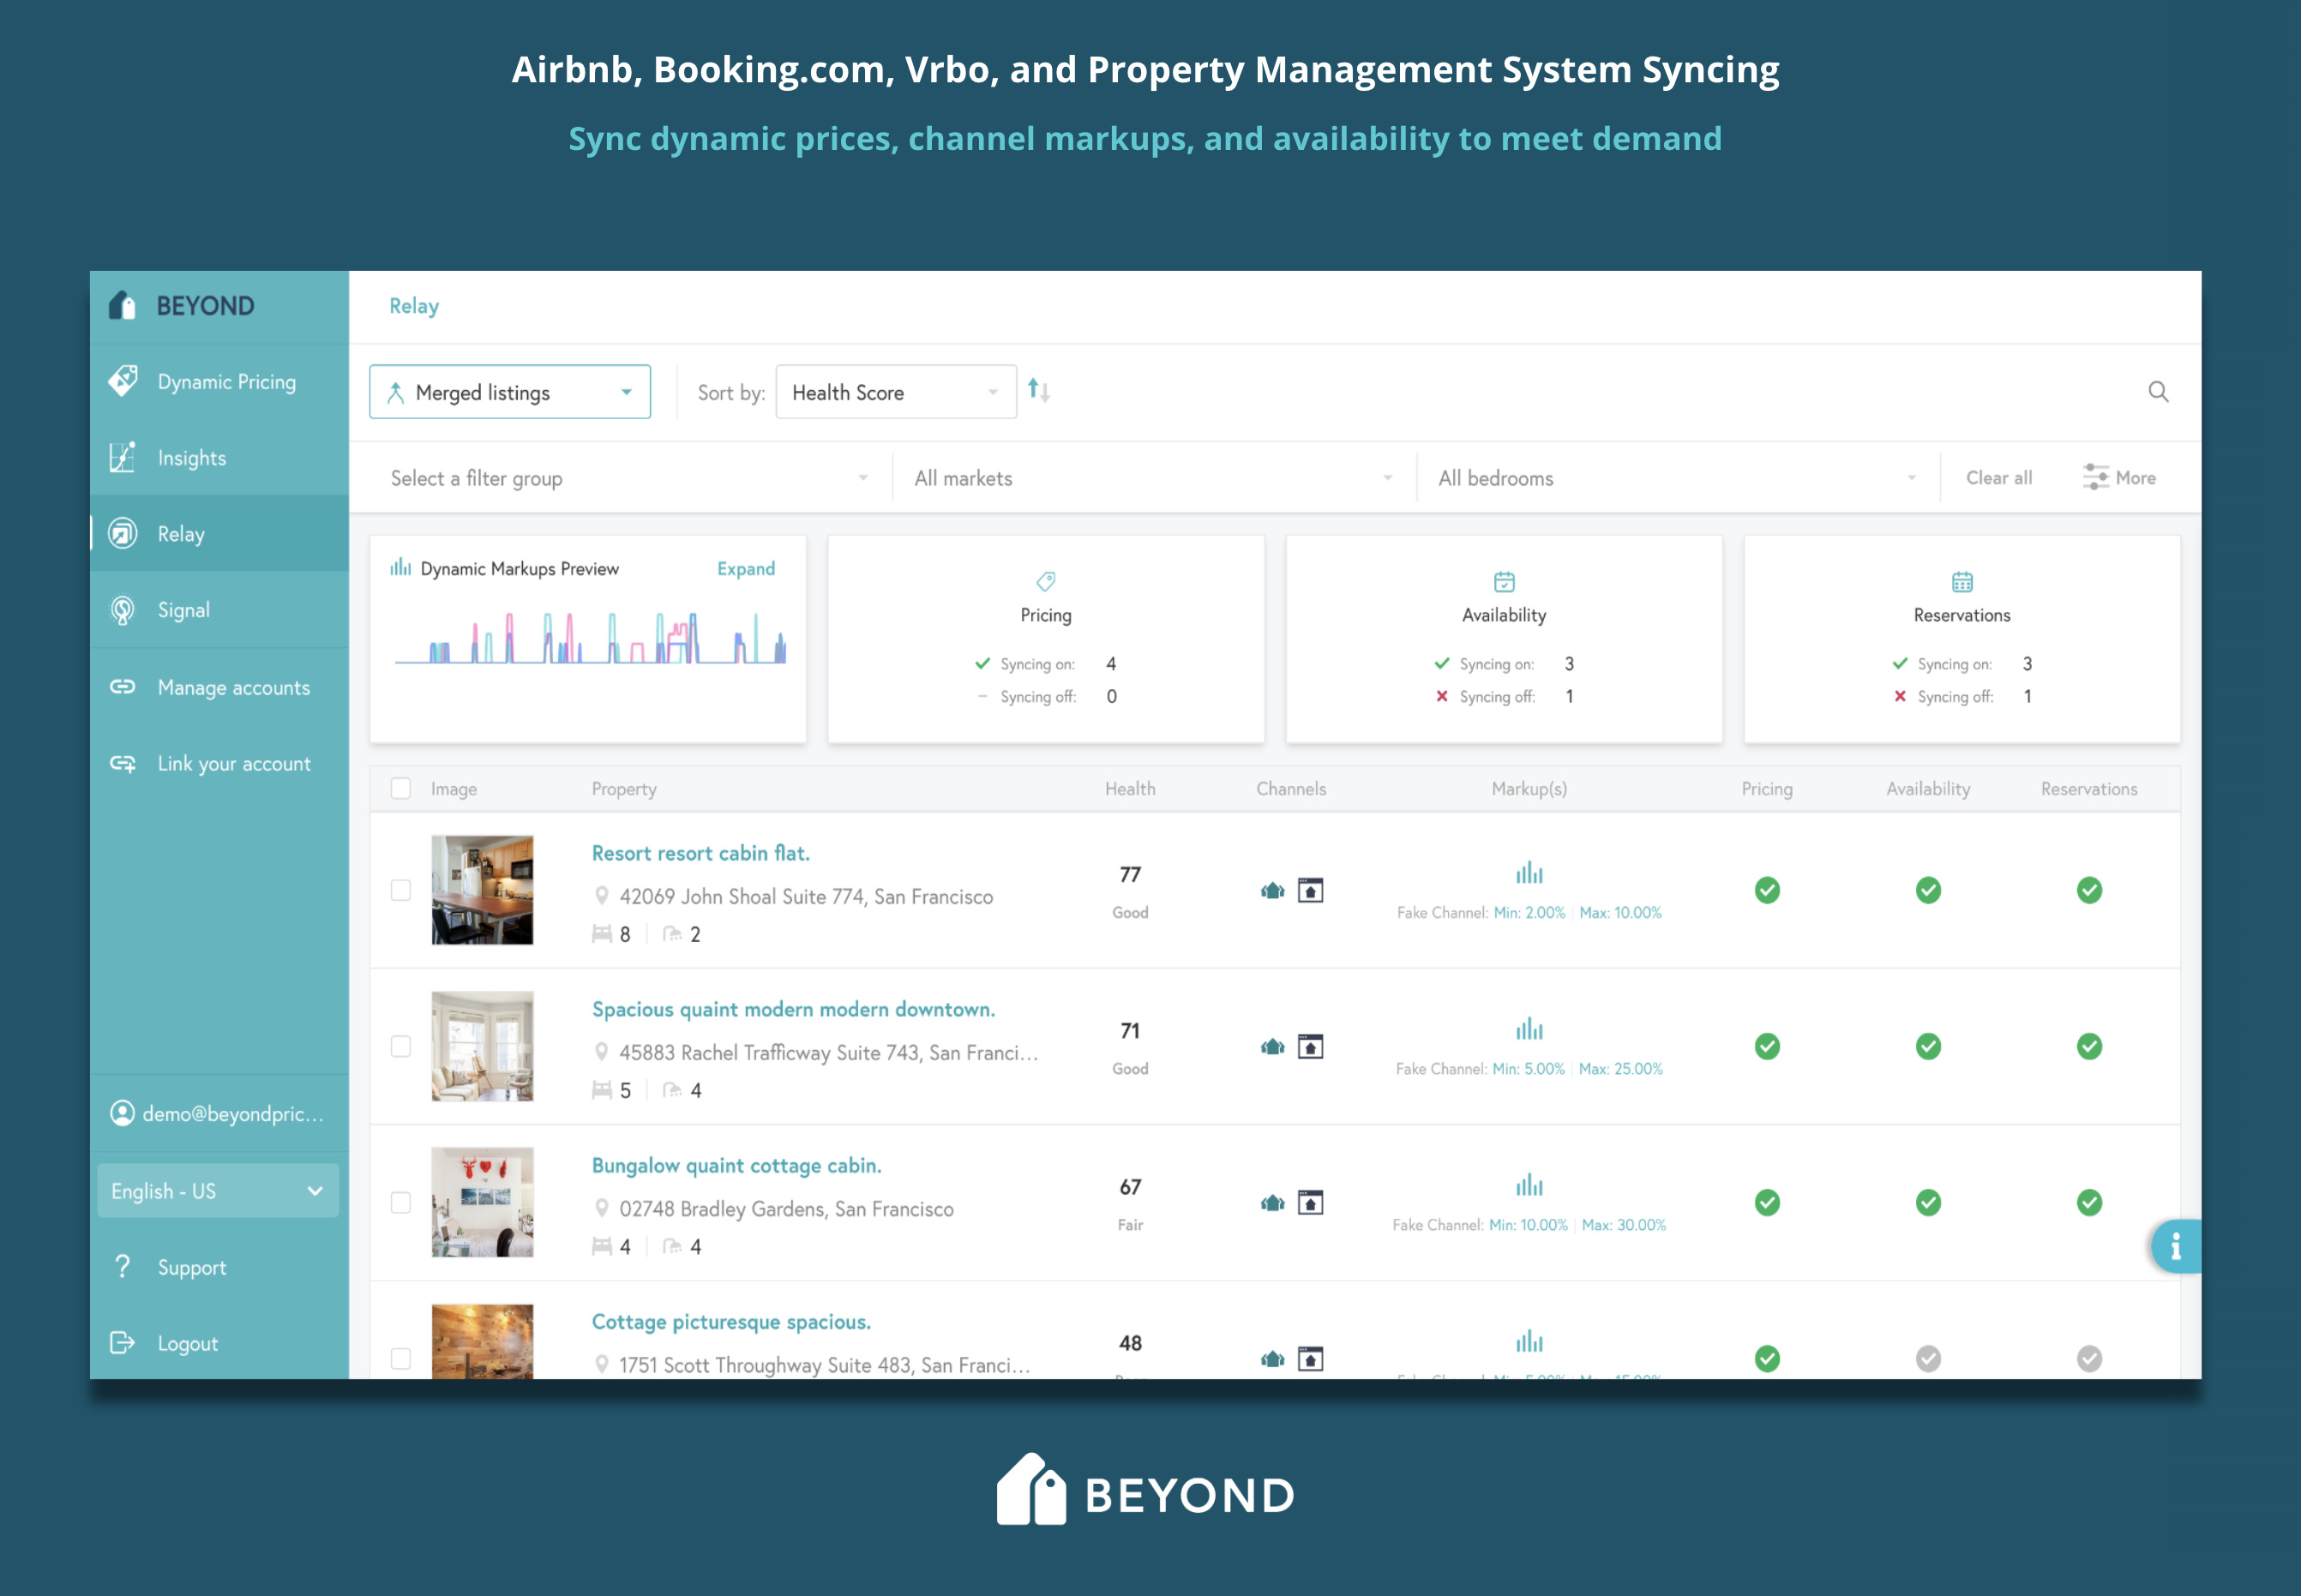Open Spacious quaint modern downtown listing link
This screenshot has width=2301, height=1596.
coord(793,1009)
